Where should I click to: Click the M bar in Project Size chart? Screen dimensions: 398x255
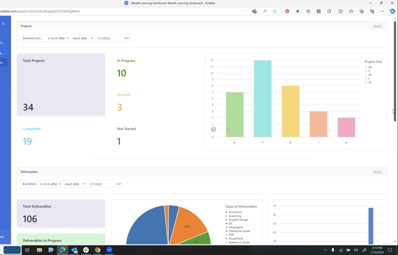pos(291,111)
